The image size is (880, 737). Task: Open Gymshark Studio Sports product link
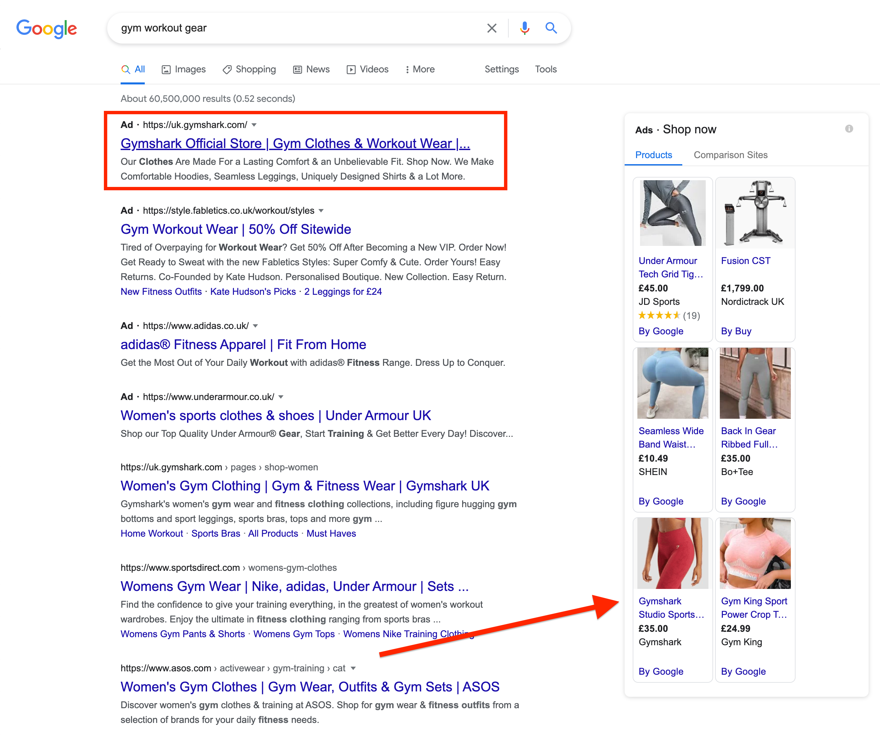pyautogui.click(x=671, y=608)
